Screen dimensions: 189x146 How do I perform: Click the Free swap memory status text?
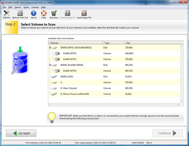95,143
